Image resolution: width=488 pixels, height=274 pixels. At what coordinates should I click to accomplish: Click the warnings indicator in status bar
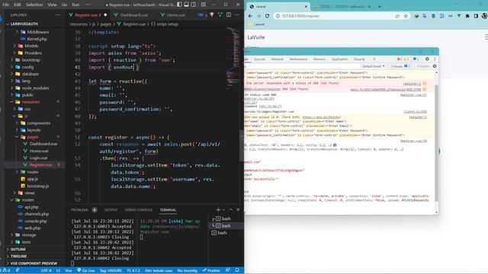point(6,271)
